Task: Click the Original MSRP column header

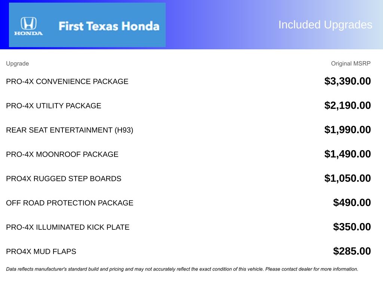Action: pos(350,64)
